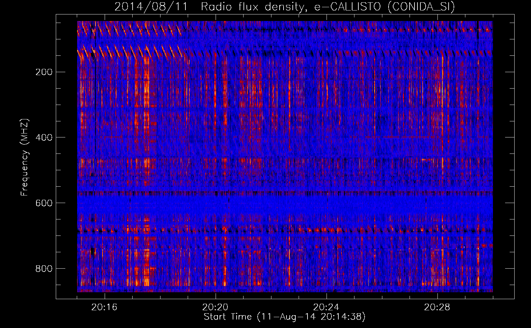The image size is (531, 328).
Task: Click the 20:28 time tick label
Action: pos(437,307)
